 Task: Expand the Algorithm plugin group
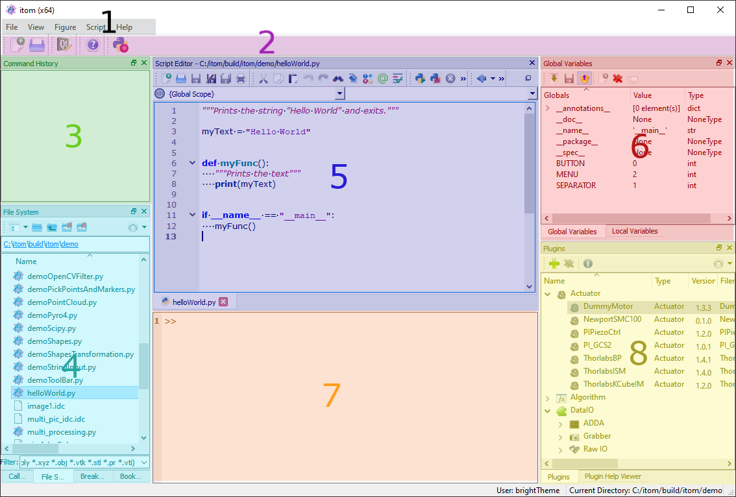[x=547, y=398]
